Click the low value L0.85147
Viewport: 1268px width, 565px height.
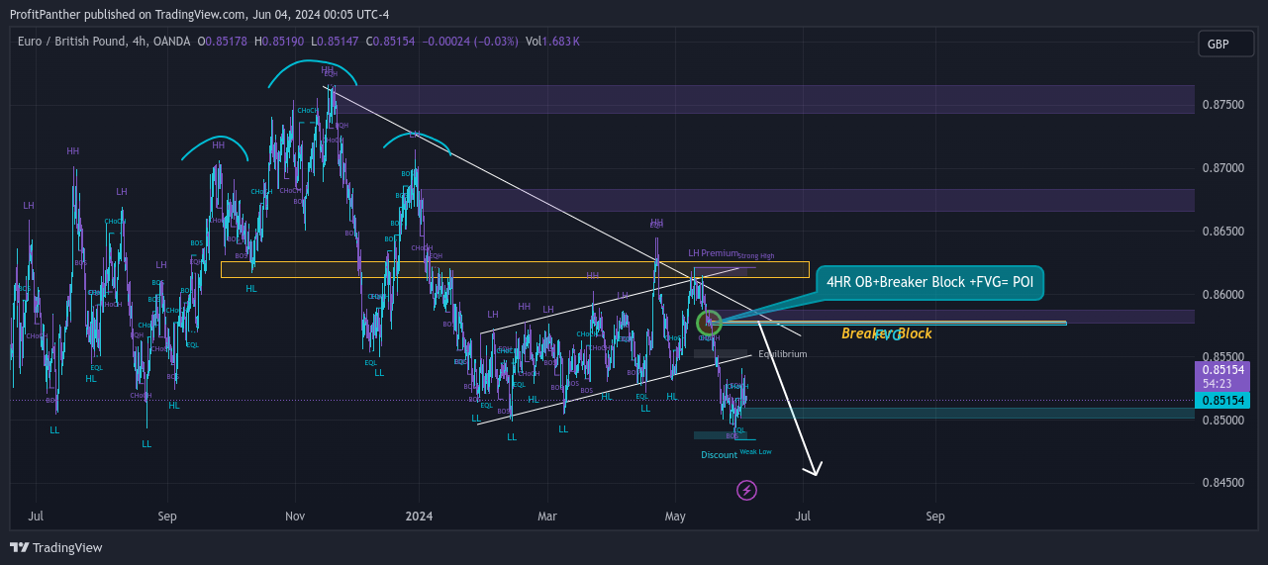(x=336, y=42)
